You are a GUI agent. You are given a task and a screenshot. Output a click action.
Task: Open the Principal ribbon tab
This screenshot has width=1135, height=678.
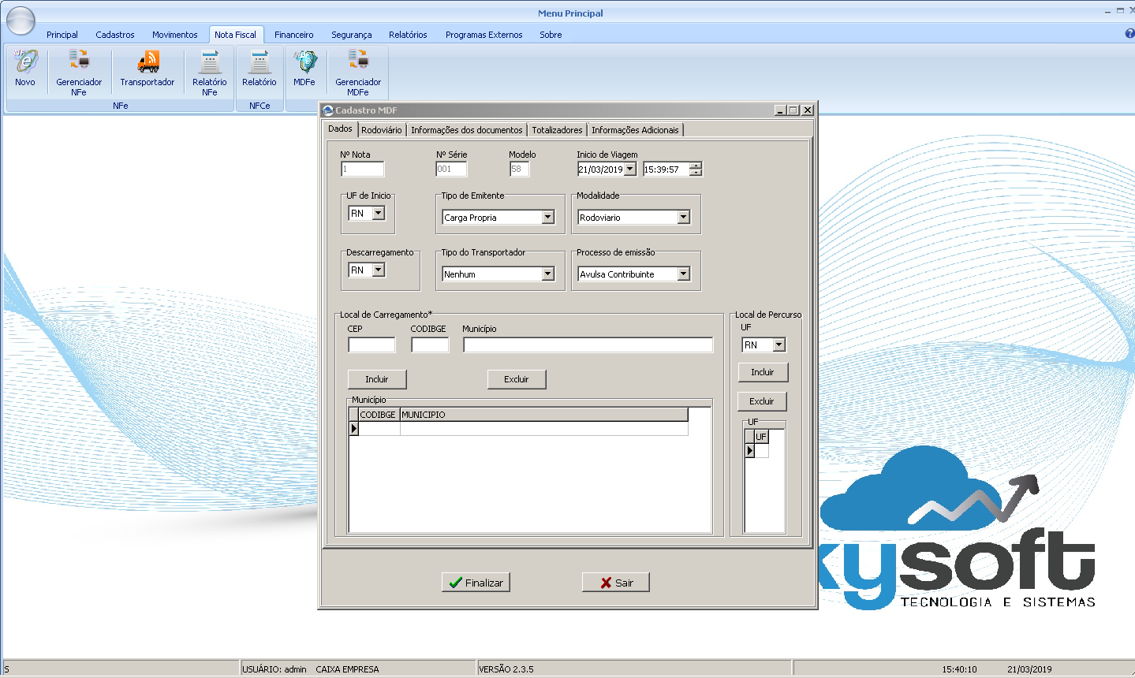(62, 35)
